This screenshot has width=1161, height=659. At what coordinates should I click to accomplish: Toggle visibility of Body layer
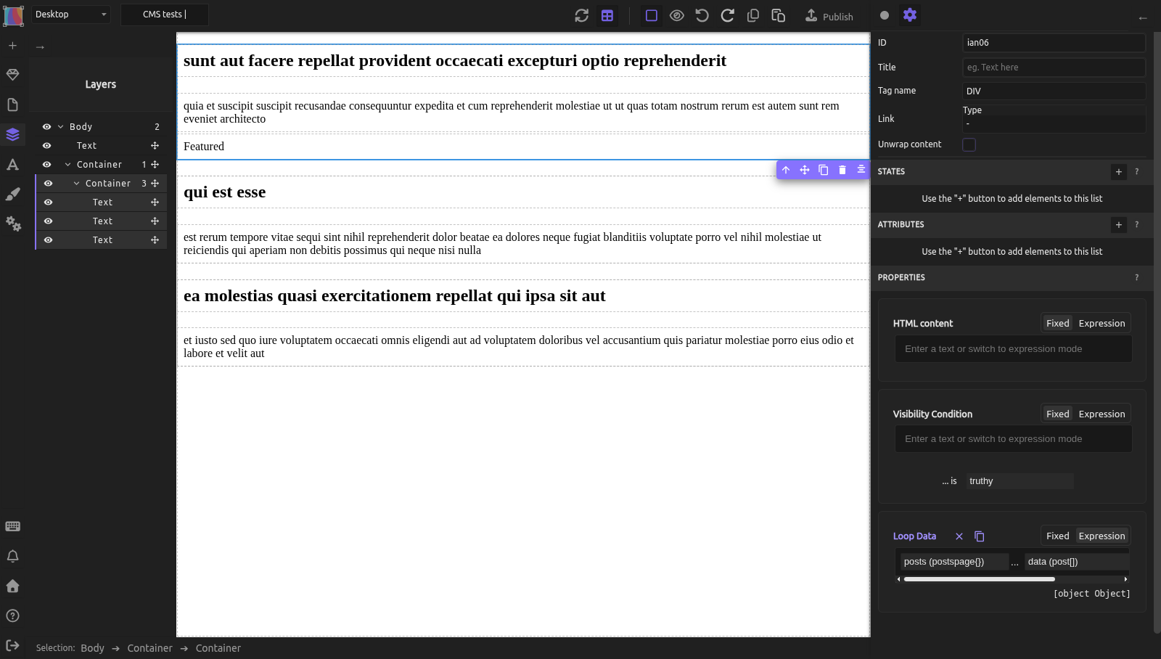click(46, 126)
